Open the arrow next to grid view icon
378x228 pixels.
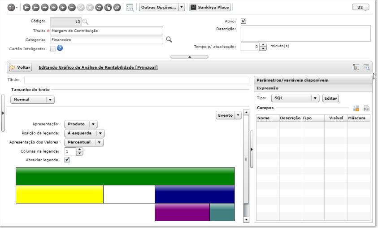coord(17,8)
